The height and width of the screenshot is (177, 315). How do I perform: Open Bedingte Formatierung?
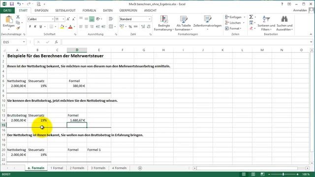pos(164,23)
